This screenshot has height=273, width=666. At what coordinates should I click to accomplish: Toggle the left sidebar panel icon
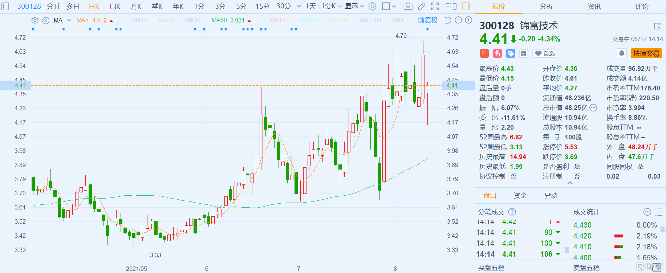[x=5, y=6]
